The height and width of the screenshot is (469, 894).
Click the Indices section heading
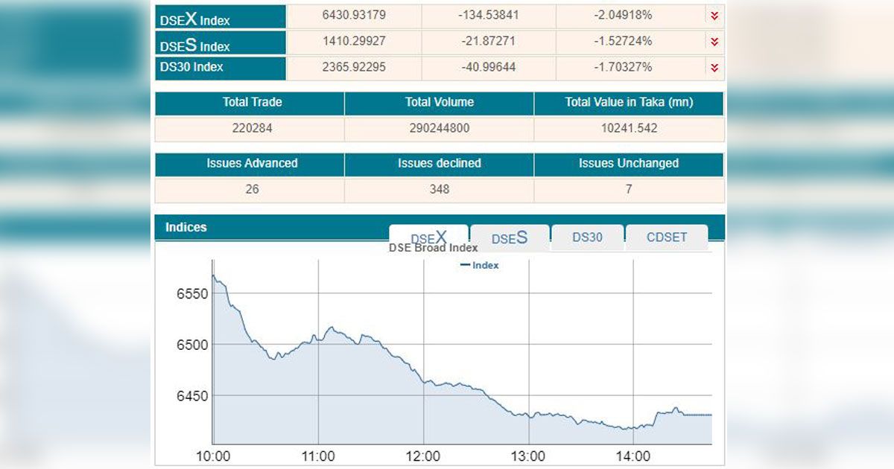click(x=186, y=228)
